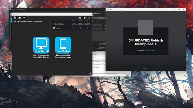Screen dimensions: 193x108
Task: Minimize the loading Roblox window
Action: coord(174,10)
